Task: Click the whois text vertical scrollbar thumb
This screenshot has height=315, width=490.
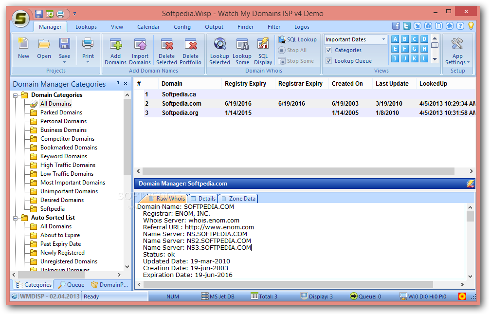Action: (470, 216)
